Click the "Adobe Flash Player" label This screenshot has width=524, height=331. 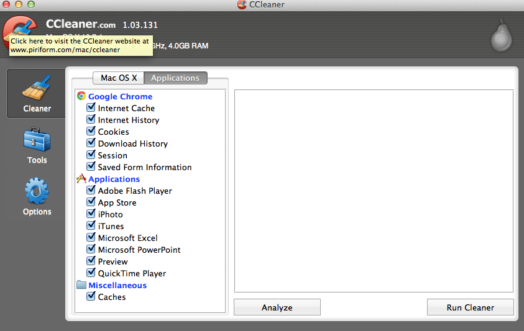pyautogui.click(x=135, y=191)
